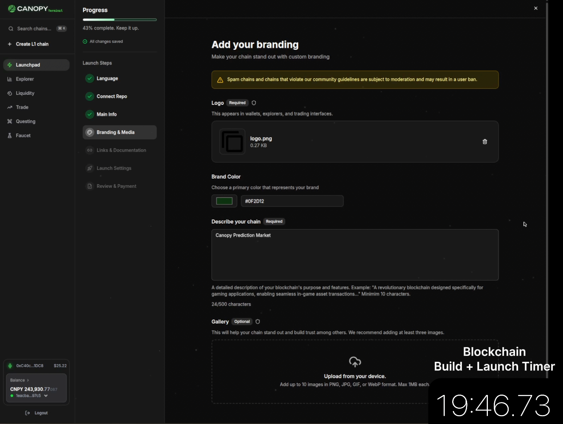This screenshot has width=563, height=424.
Task: Open the Search chains field
Action: point(37,29)
